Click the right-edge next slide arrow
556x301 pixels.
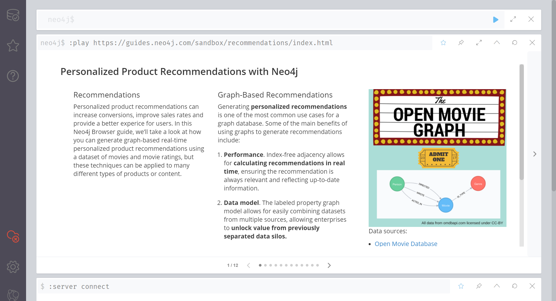pos(535,154)
